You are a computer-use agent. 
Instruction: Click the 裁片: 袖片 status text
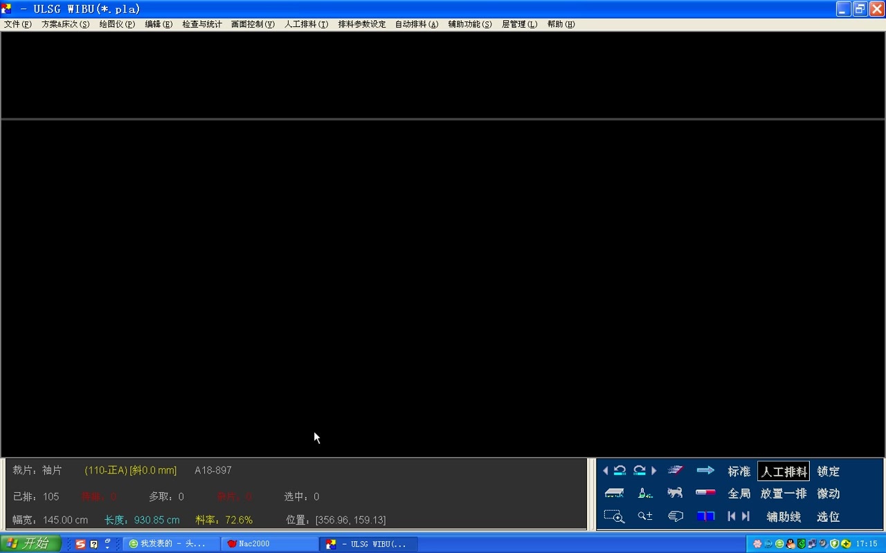pyautogui.click(x=37, y=470)
